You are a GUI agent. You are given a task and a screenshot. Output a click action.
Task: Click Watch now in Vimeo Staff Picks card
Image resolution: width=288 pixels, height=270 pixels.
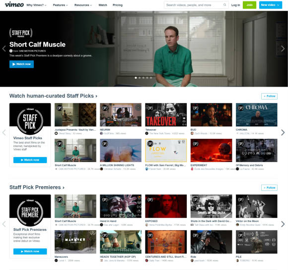(30, 160)
